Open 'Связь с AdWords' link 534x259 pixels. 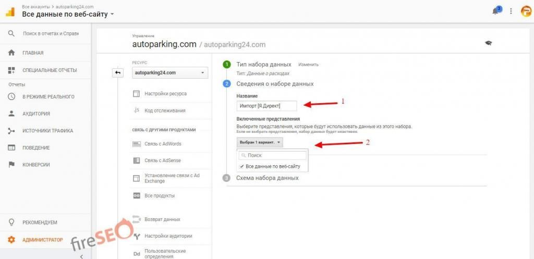pos(163,144)
